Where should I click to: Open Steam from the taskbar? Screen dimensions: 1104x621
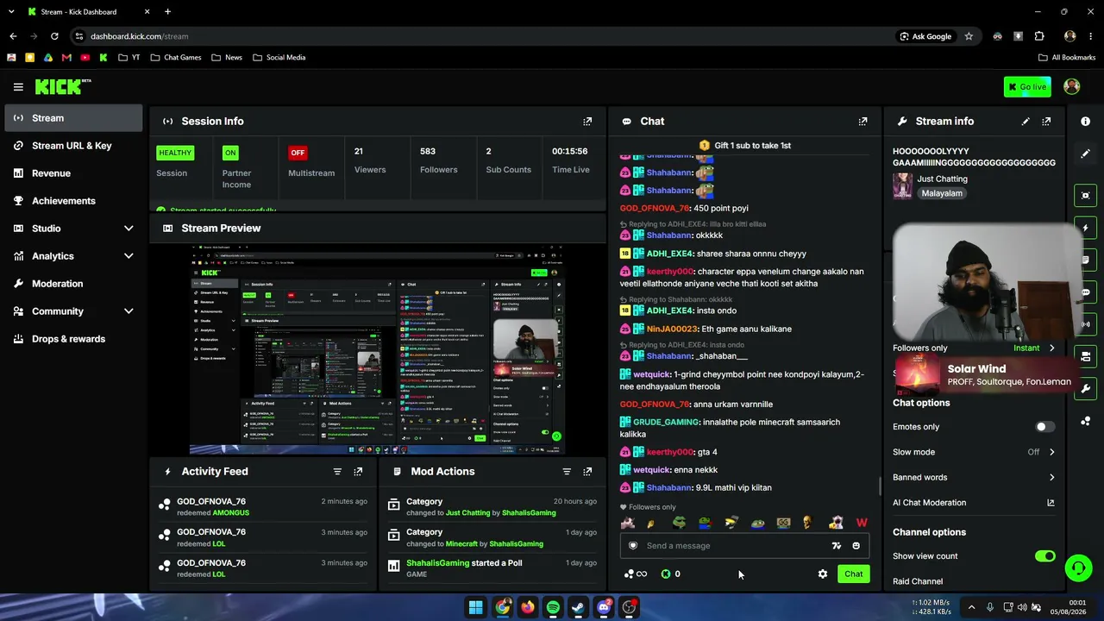tap(578, 607)
